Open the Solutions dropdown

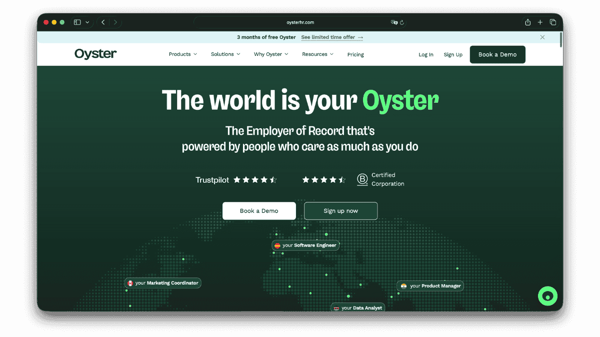pyautogui.click(x=225, y=54)
